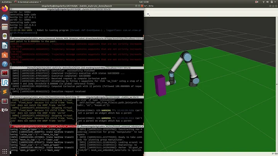The image size is (278, 156).
Task: Click the RViz right side panel collapse handle
Action: tap(277, 85)
